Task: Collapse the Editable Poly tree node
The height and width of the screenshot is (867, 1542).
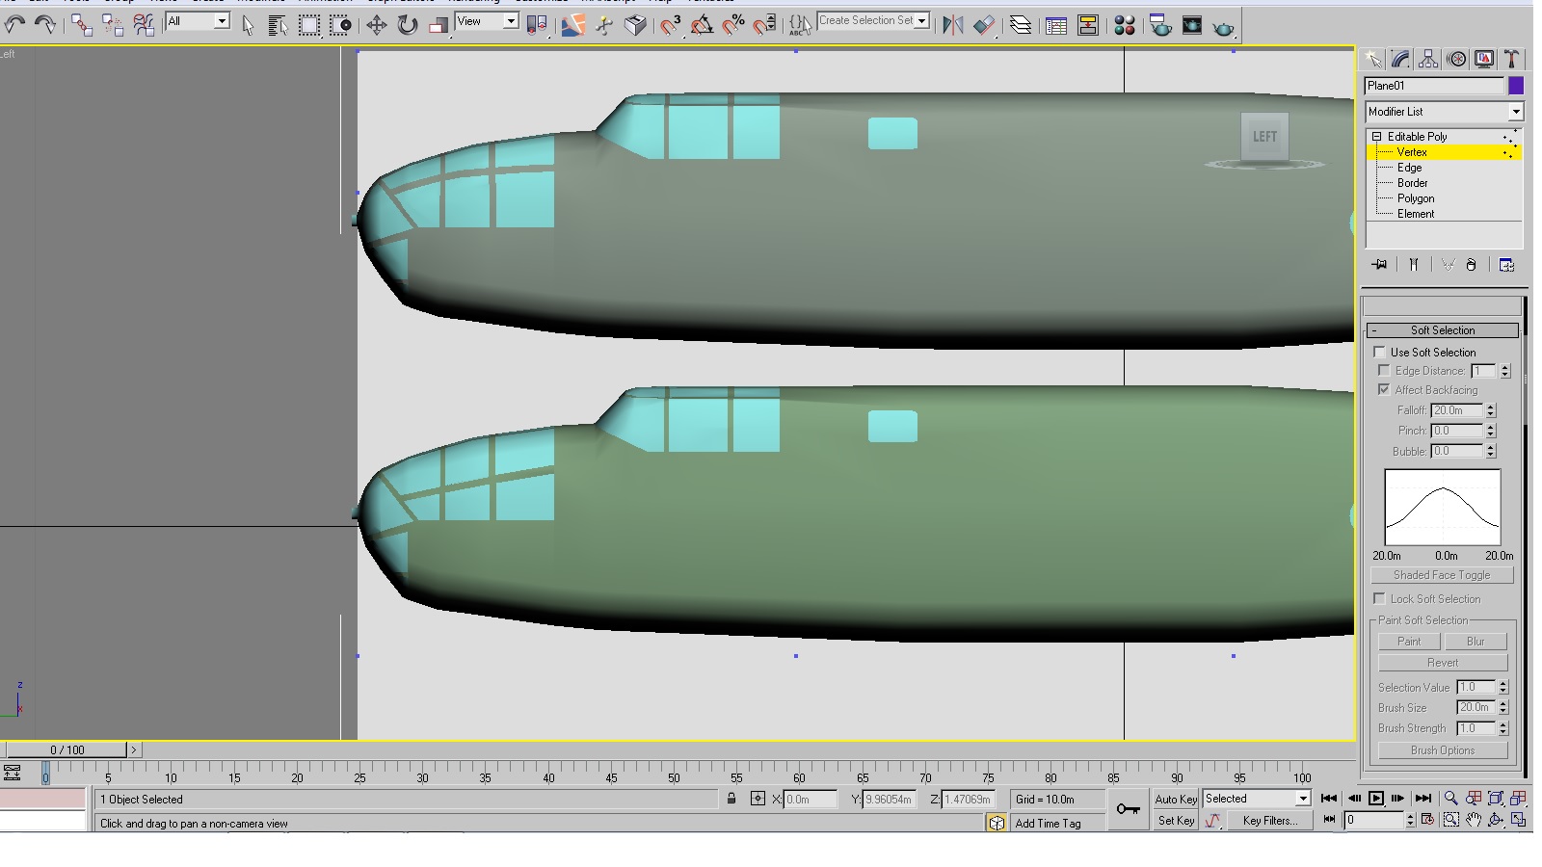Action: (1377, 137)
